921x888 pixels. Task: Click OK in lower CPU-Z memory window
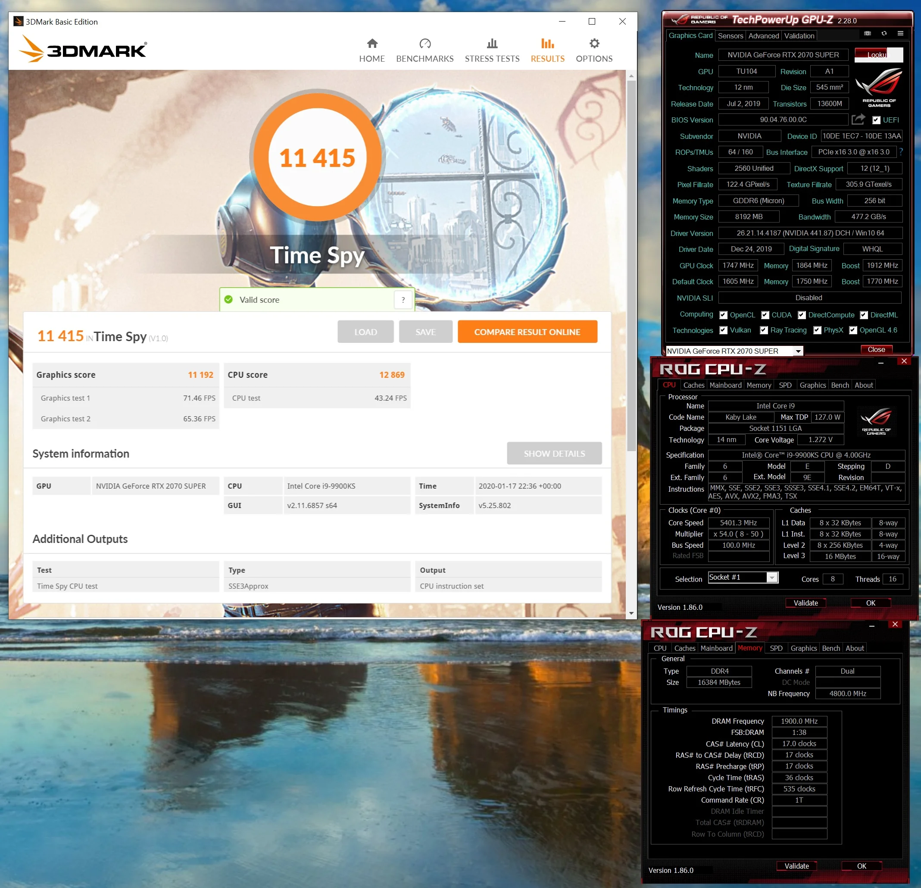click(x=862, y=866)
